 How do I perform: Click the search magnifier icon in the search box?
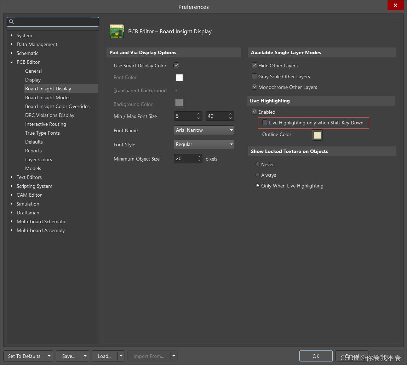coord(11,22)
